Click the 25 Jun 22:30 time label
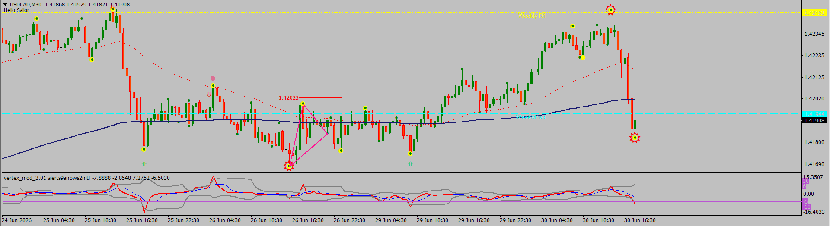The width and height of the screenshot is (830, 226). point(183,220)
